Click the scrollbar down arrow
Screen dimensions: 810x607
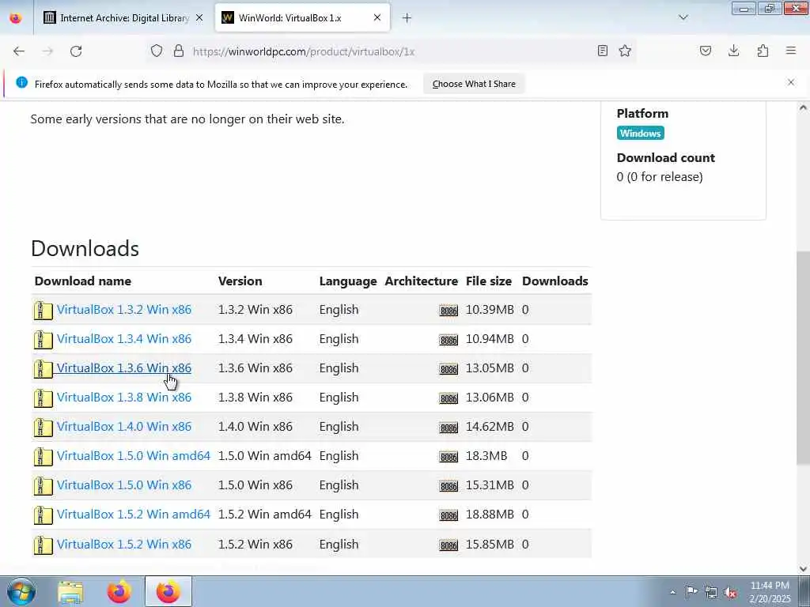(803, 569)
